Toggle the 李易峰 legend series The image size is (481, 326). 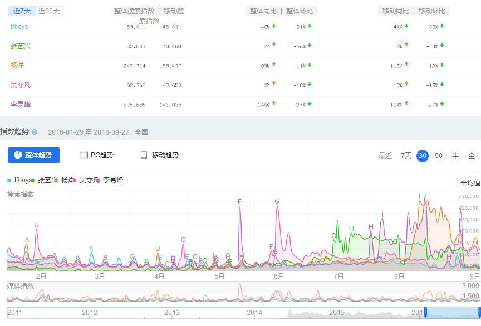(110, 180)
